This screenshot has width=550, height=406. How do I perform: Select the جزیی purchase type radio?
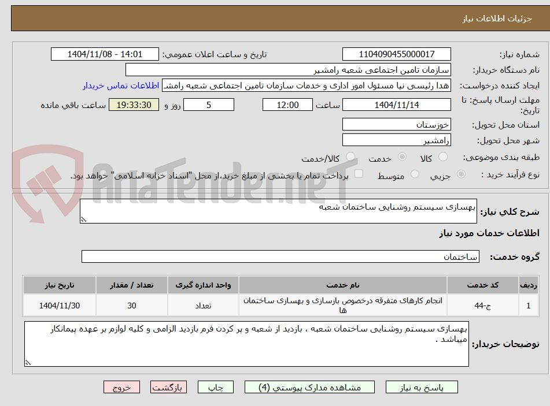click(461, 174)
